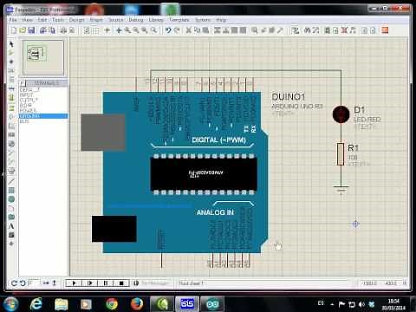Select BIDIR terminal in list
Image resolution: width=416 pixels, height=312 pixels.
(43, 106)
